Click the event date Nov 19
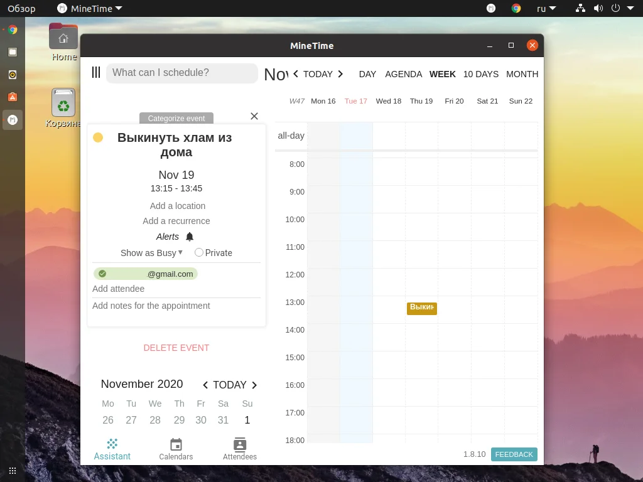This screenshot has width=643, height=482. pos(176,175)
